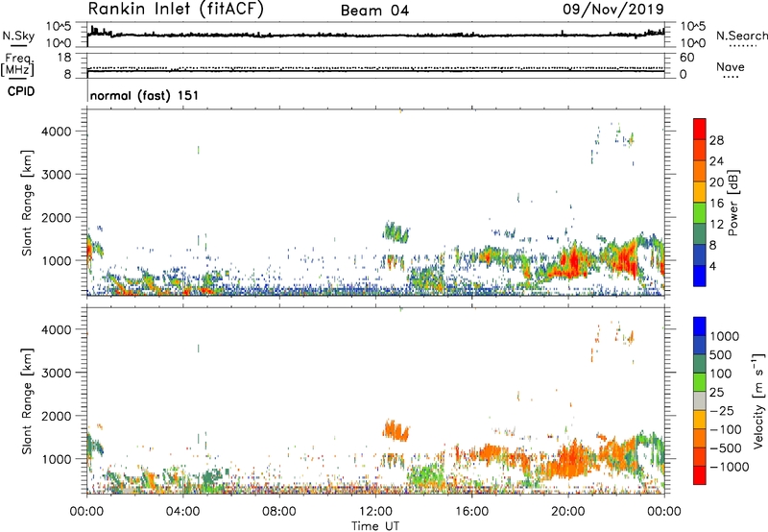Select the '60' Nave axis tick label
This screenshot has height=532, width=768.
(x=687, y=58)
